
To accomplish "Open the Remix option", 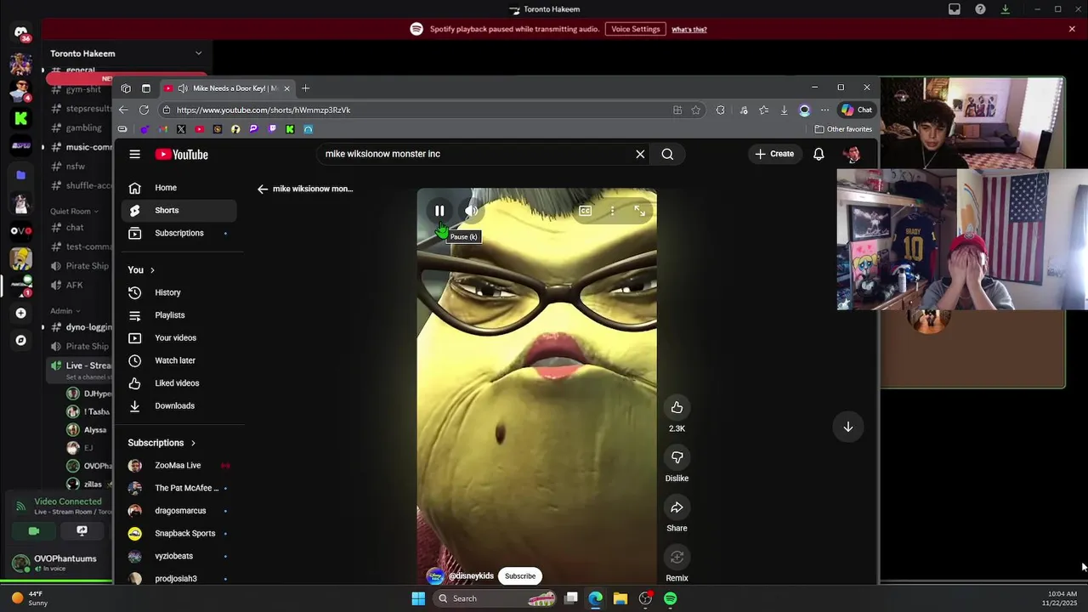I will click(x=677, y=558).
